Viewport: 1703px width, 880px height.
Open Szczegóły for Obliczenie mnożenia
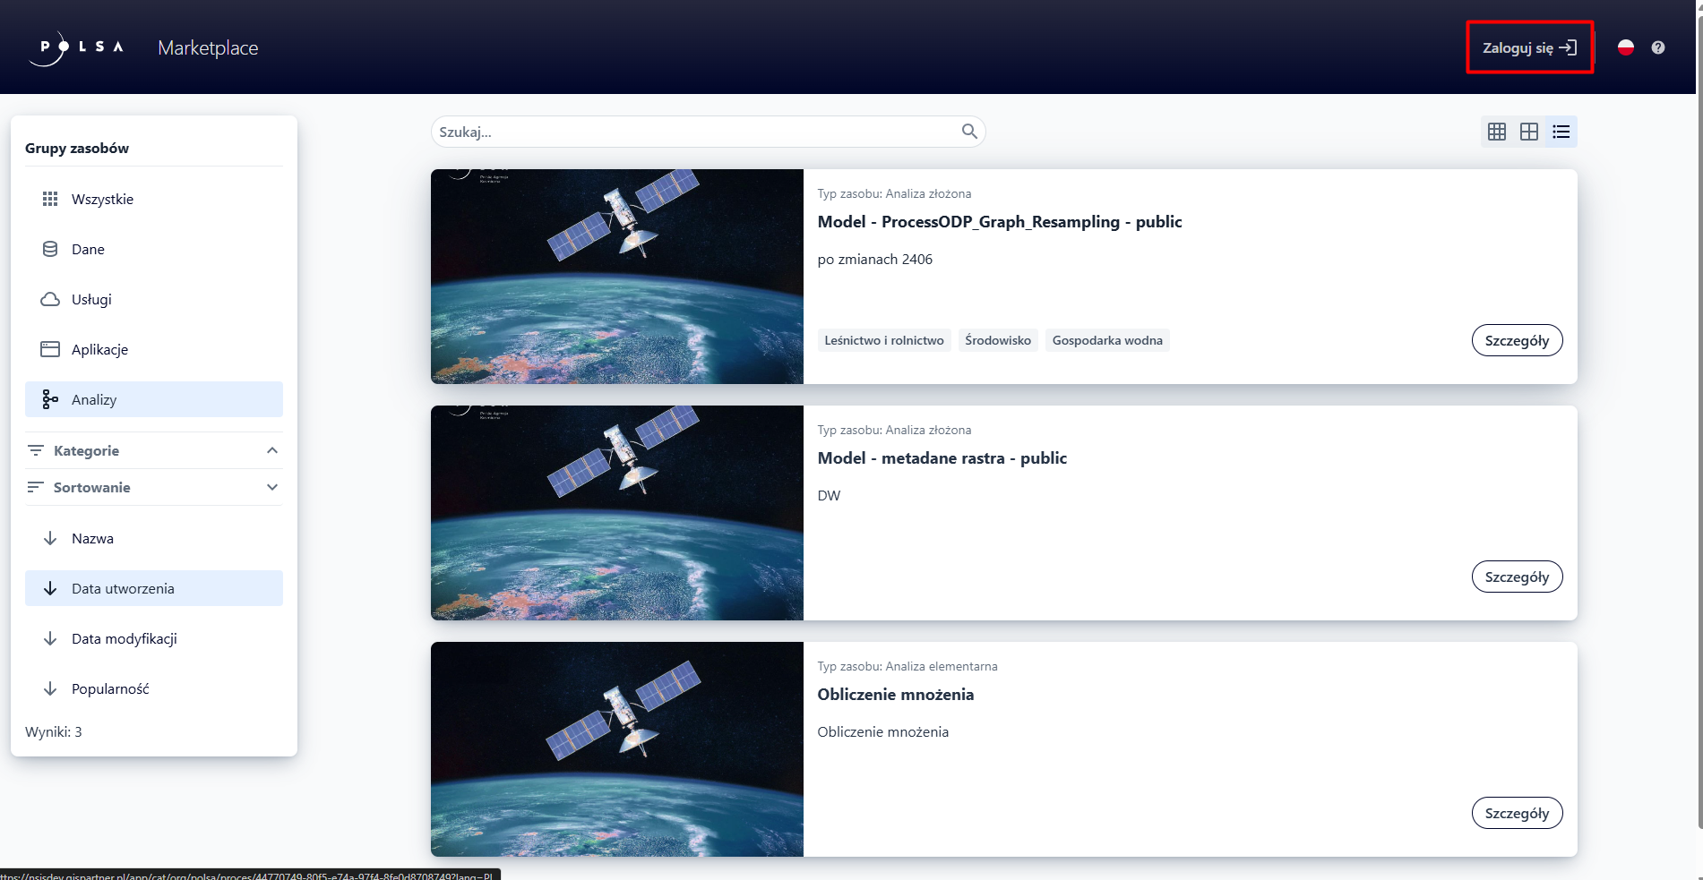1517,813
